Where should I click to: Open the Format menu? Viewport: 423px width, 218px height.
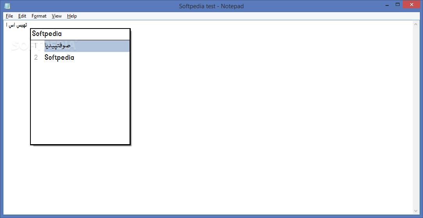click(39, 16)
